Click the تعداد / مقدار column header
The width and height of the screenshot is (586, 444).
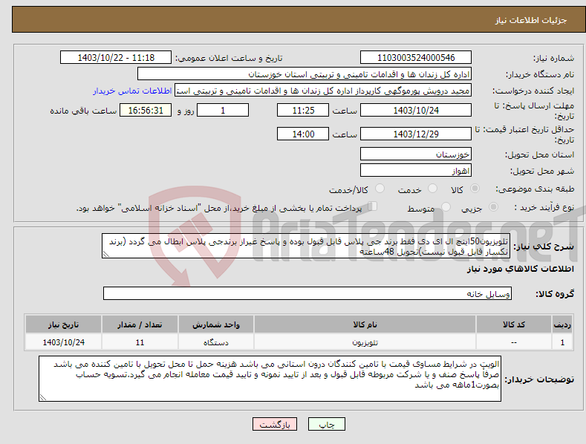(x=140, y=324)
